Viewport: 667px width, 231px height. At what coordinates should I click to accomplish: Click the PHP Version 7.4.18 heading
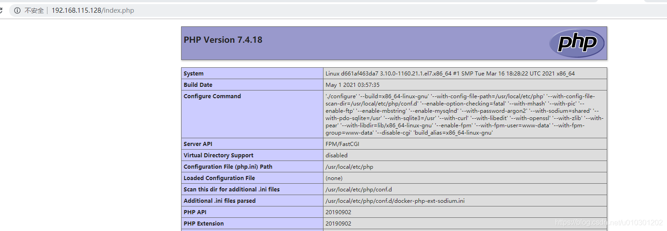(x=223, y=40)
